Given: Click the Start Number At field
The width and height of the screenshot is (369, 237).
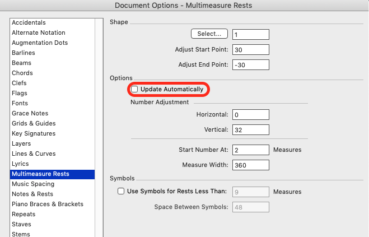Looking at the screenshot, I should click(251, 150).
